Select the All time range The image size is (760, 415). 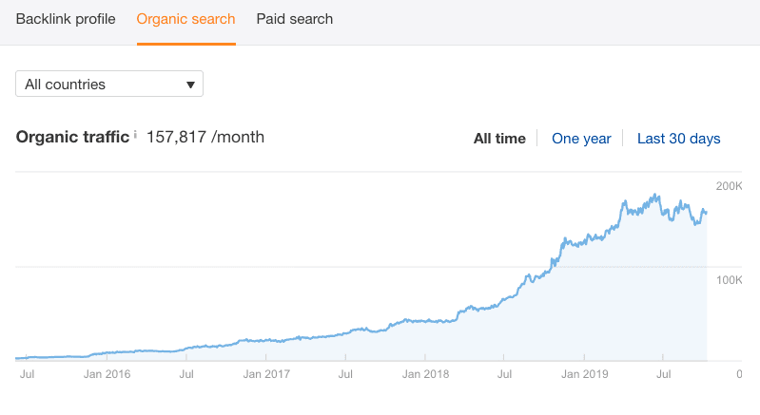(499, 139)
